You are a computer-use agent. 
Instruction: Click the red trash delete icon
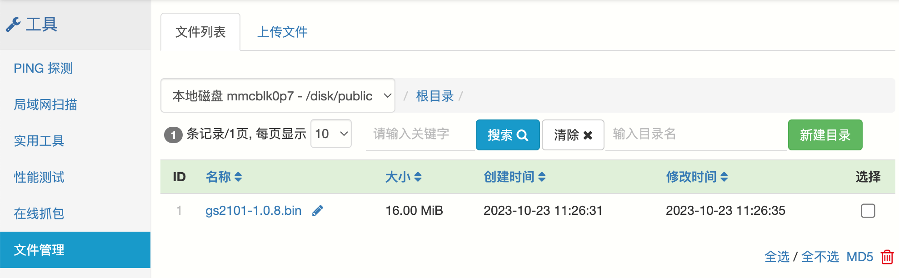coord(887,257)
